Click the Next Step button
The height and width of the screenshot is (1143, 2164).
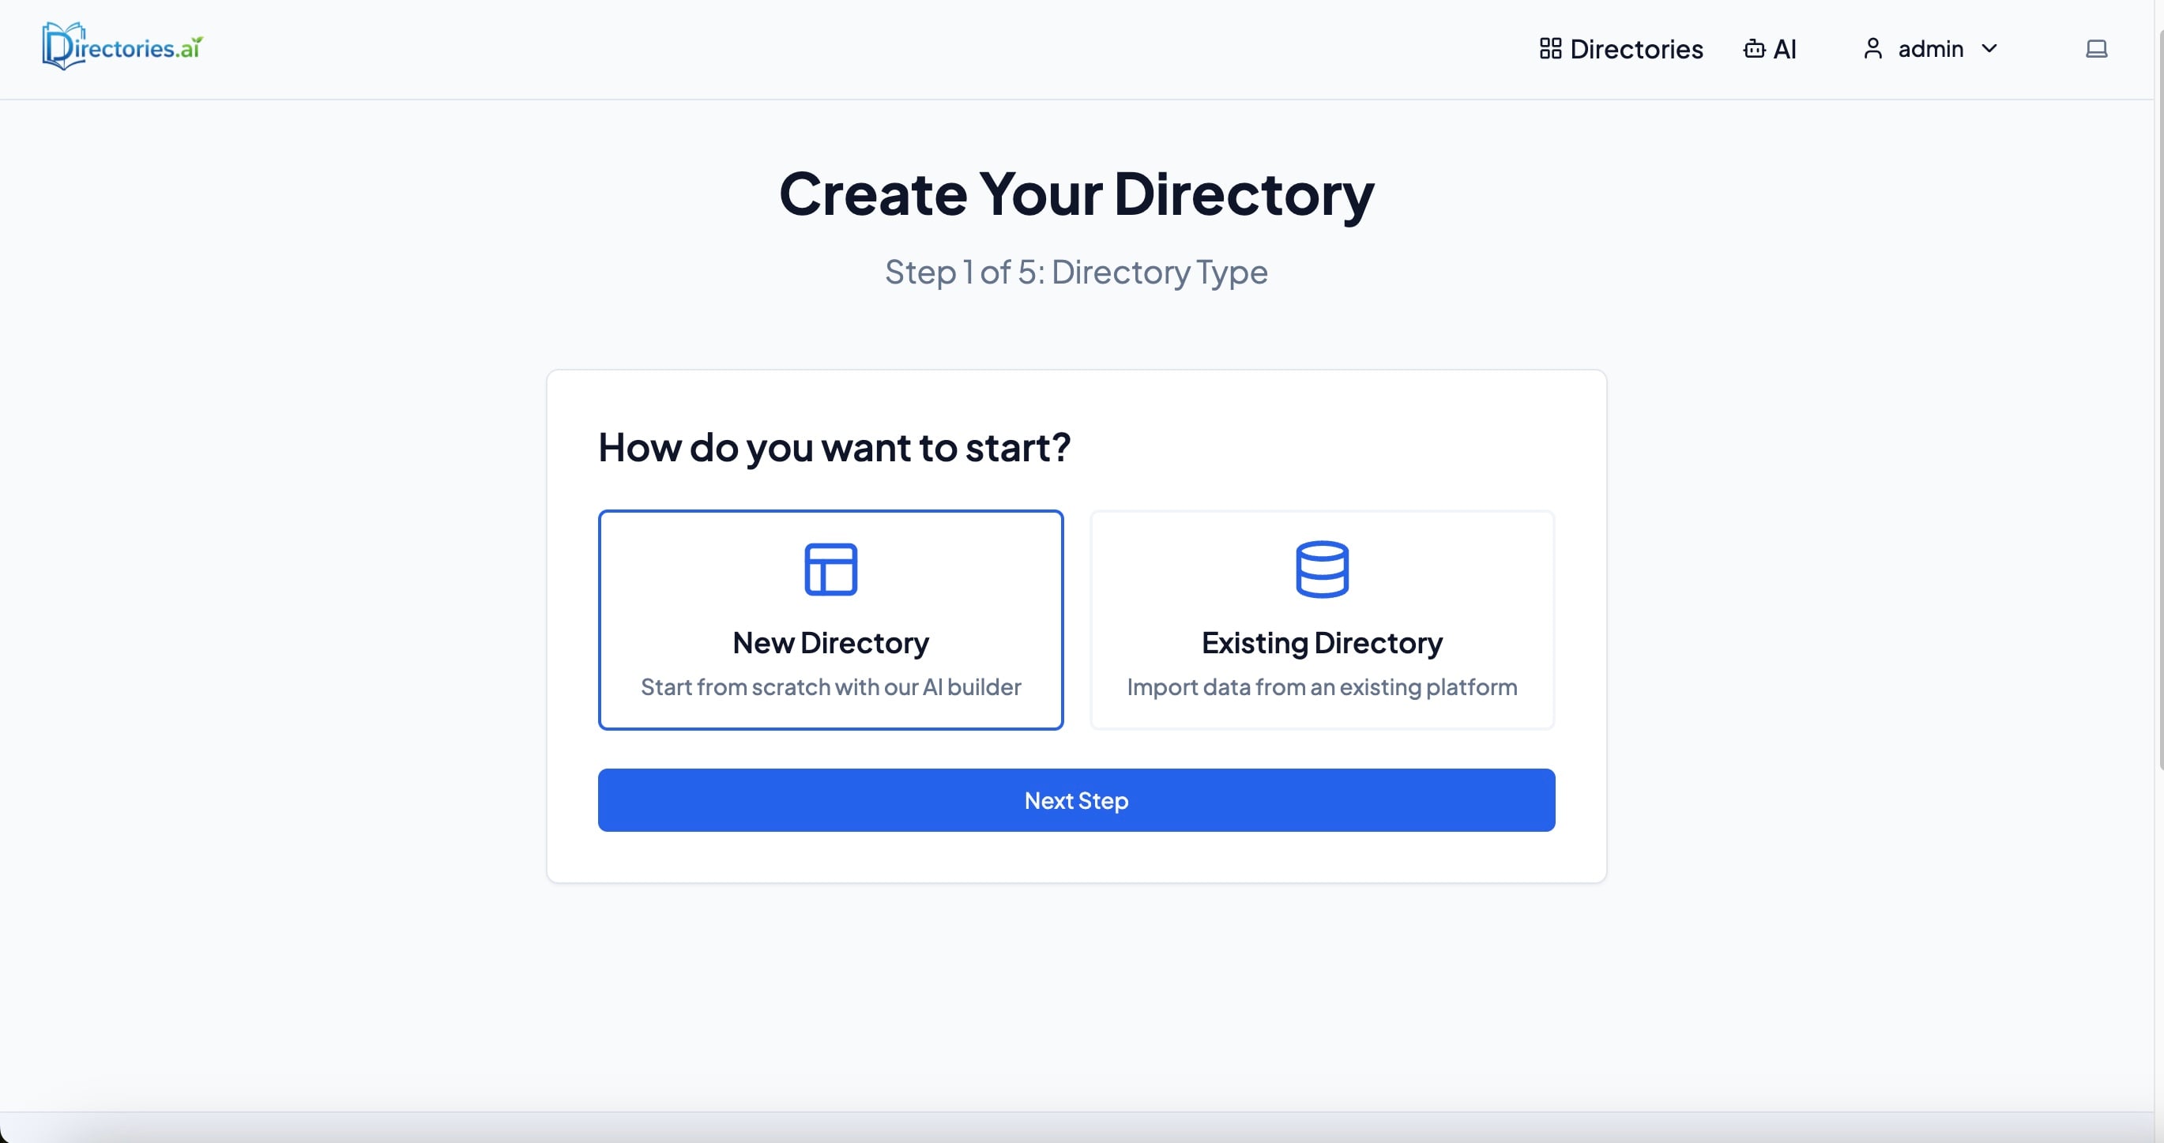1077,800
